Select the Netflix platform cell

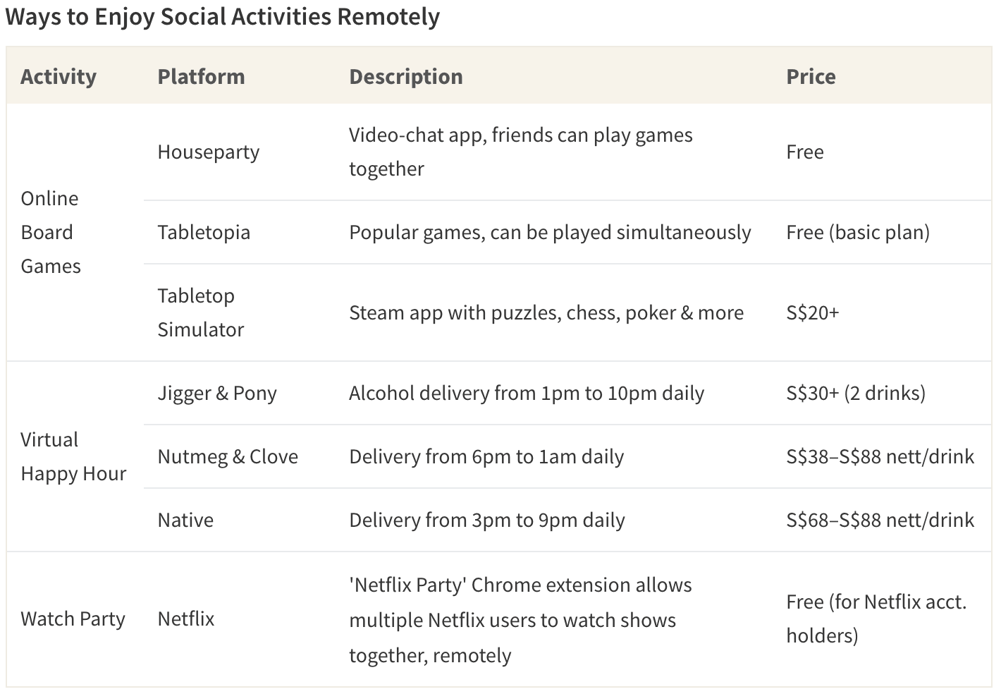click(x=186, y=619)
